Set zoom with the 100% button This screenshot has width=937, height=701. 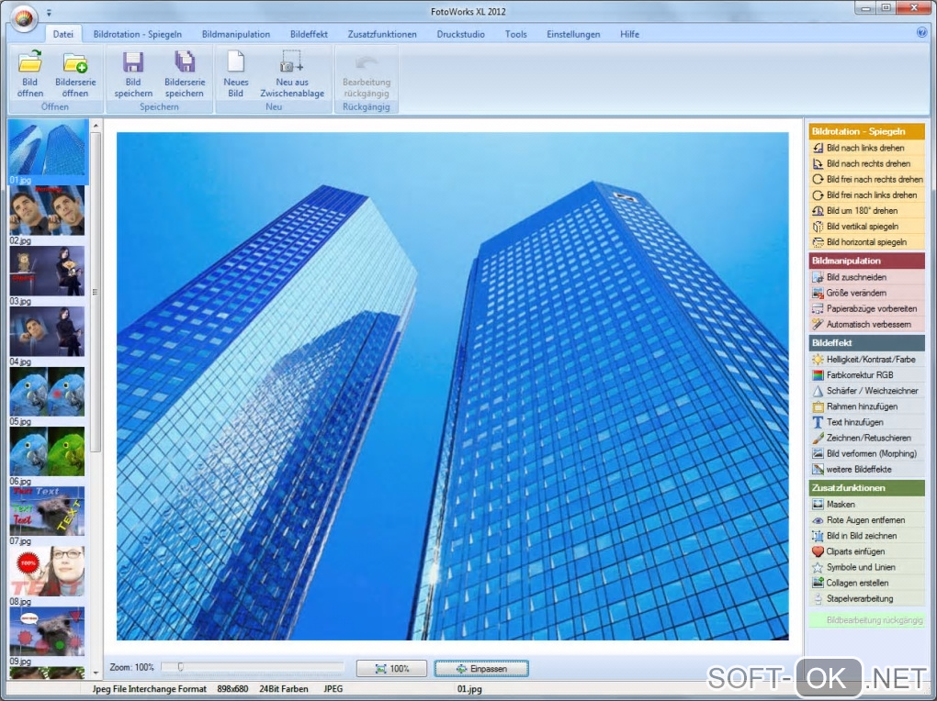(391, 669)
